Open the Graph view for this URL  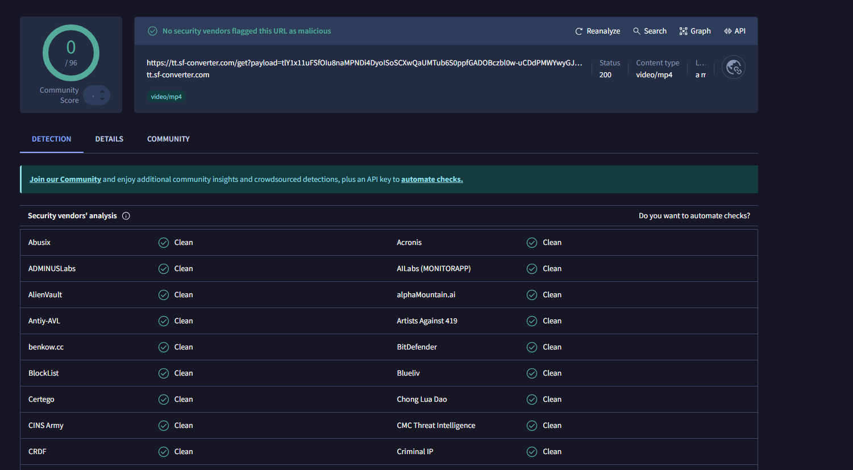(x=695, y=31)
